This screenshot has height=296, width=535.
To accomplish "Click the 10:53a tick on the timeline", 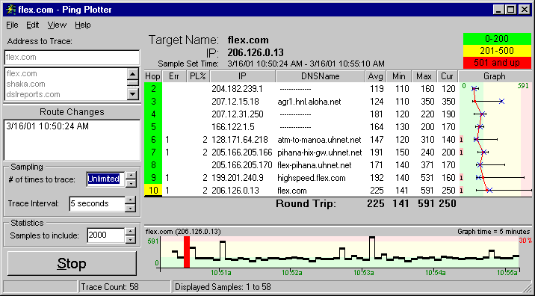I will point(364,273).
